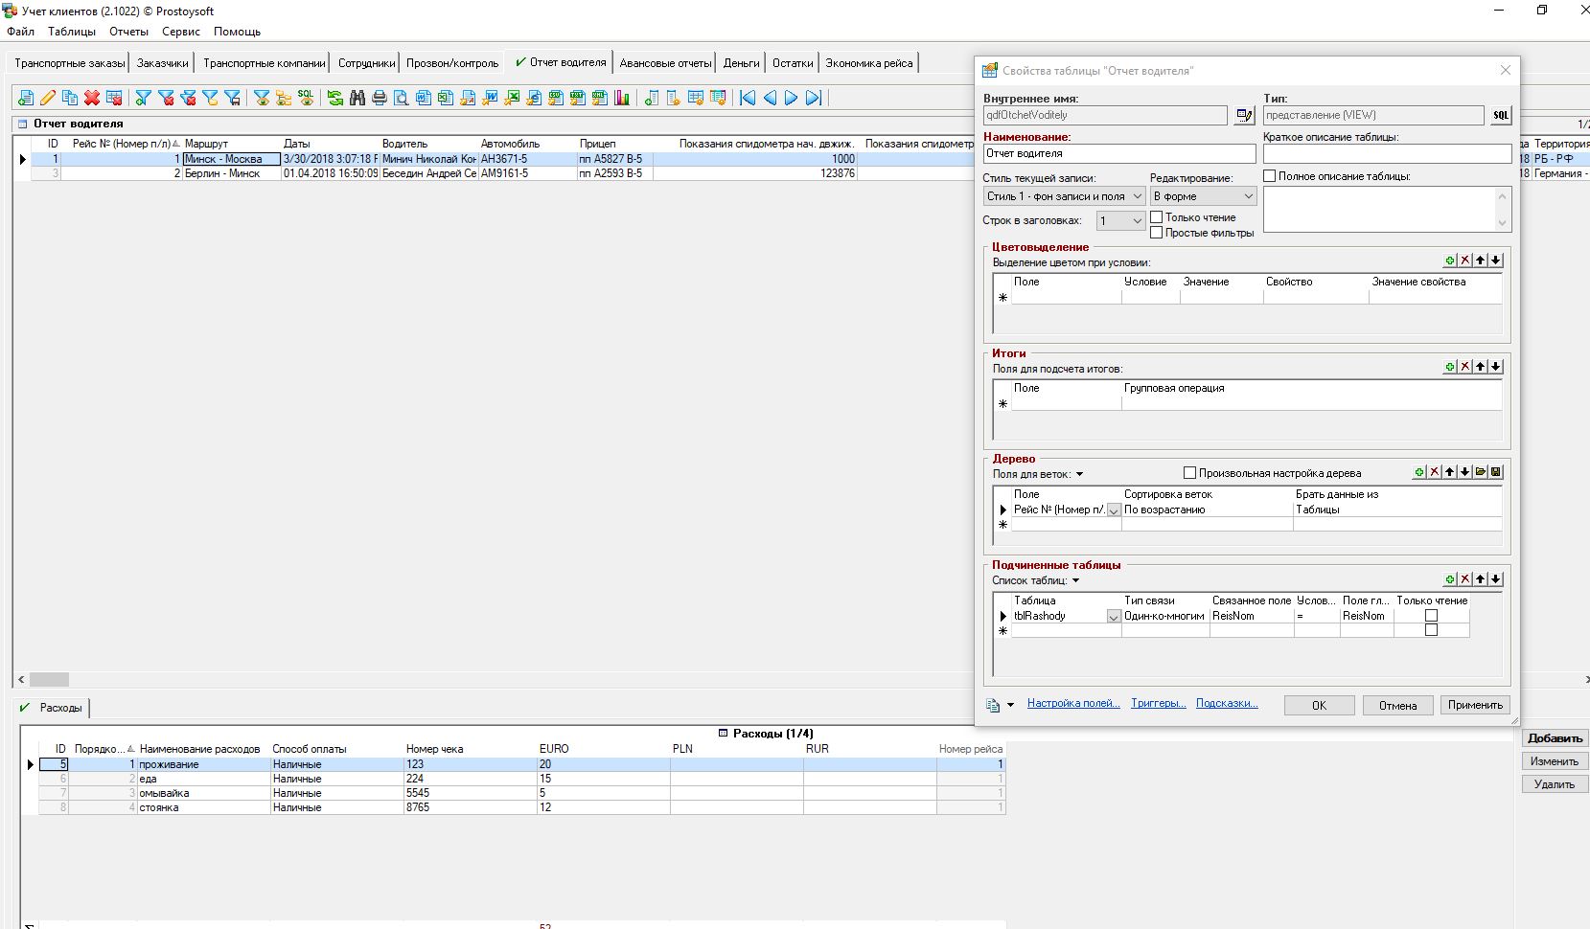This screenshot has width=1590, height=929.
Task: Click edit icon beside Внутреннее имя field
Action: [x=1244, y=115]
